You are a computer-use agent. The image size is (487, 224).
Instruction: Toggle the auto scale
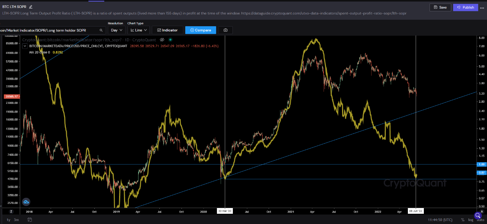tap(480, 220)
